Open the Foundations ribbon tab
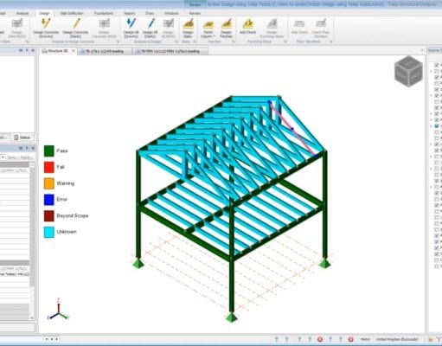 point(104,13)
